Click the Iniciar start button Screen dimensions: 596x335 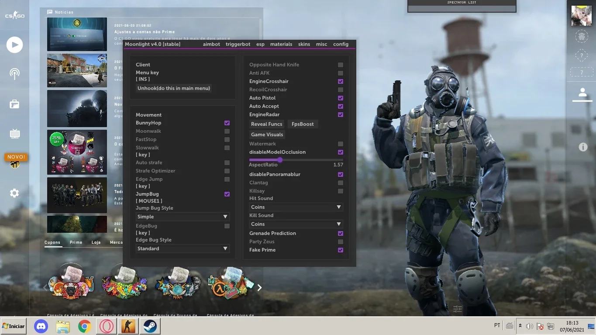tap(14, 326)
